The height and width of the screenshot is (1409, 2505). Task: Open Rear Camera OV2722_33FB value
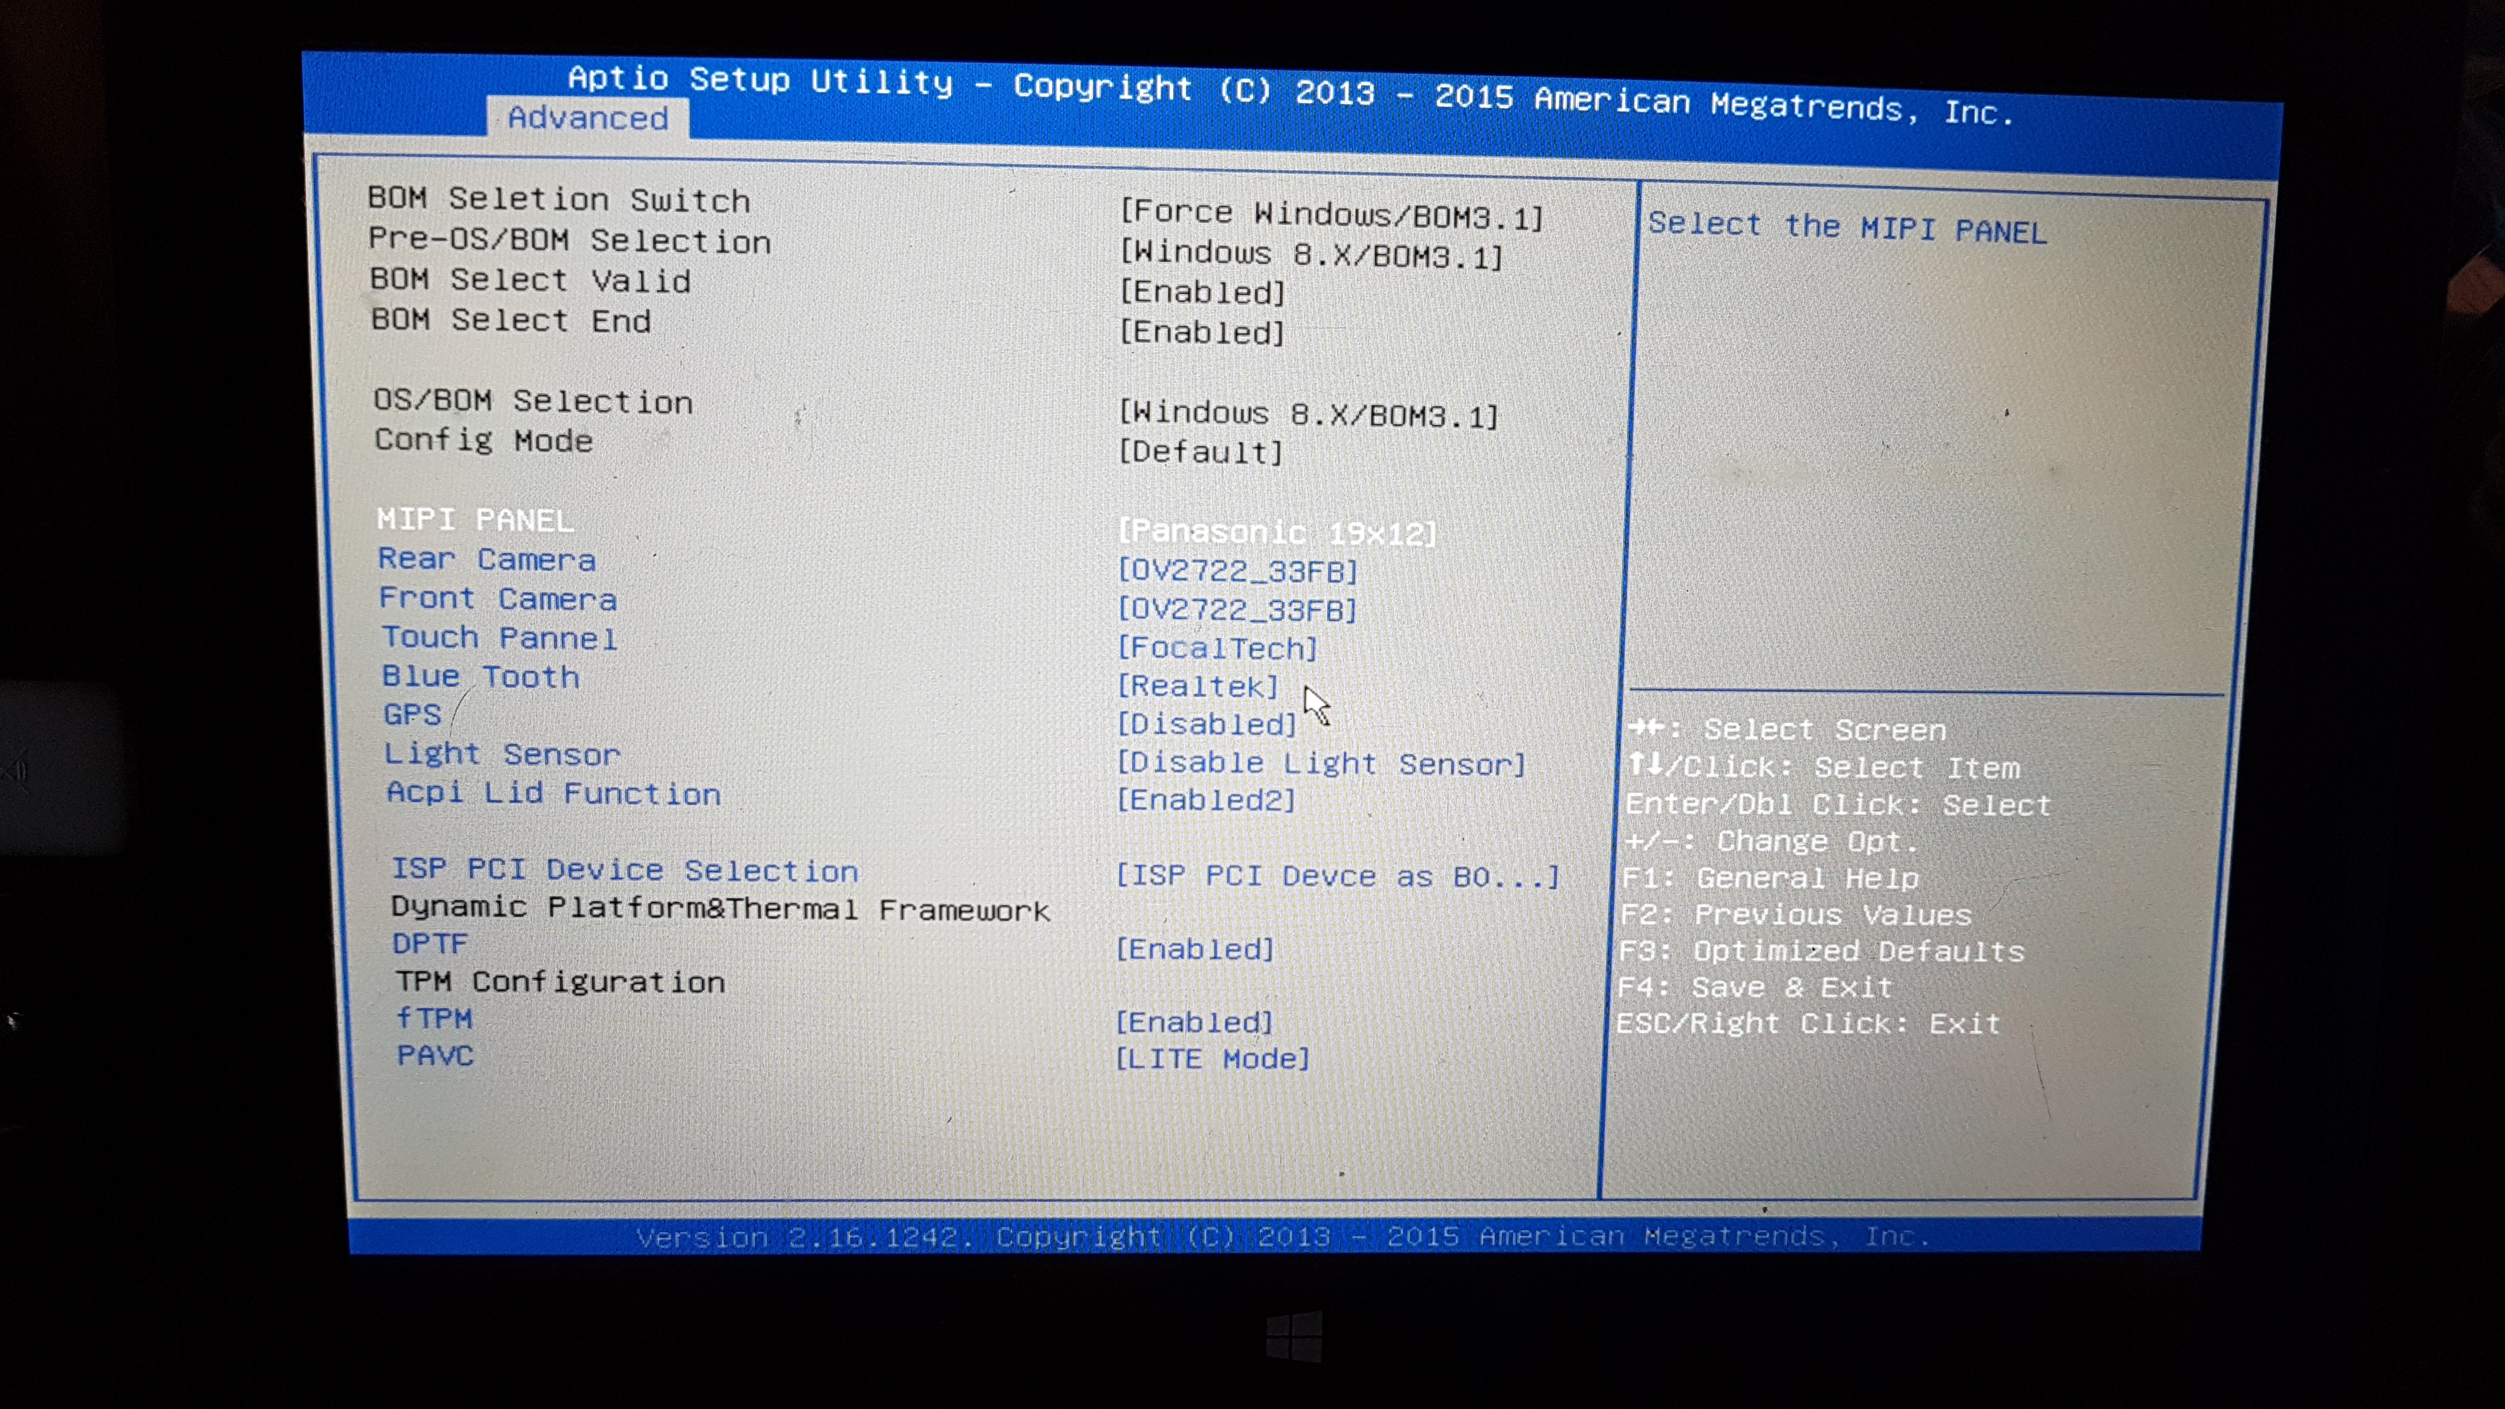tap(1237, 571)
